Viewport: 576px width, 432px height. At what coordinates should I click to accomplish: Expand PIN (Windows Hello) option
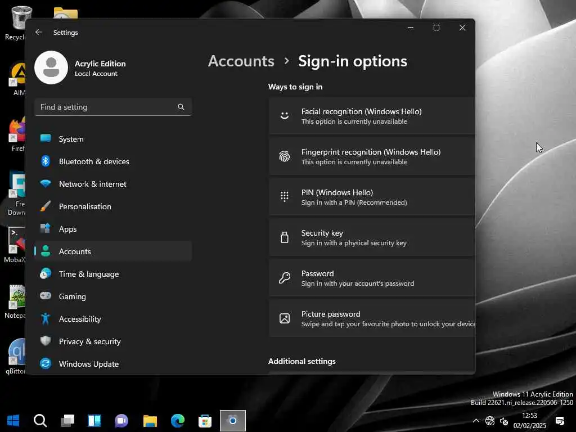coord(372,197)
